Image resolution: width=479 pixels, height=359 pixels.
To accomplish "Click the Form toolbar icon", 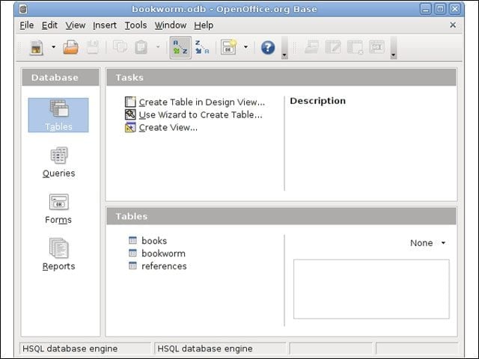I will [x=229, y=47].
